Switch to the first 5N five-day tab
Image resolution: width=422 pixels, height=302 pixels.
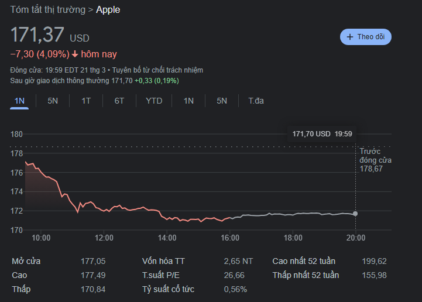click(x=53, y=101)
